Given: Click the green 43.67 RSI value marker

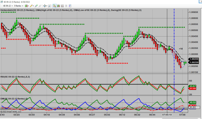Looking at the screenshot, I should [193, 86].
